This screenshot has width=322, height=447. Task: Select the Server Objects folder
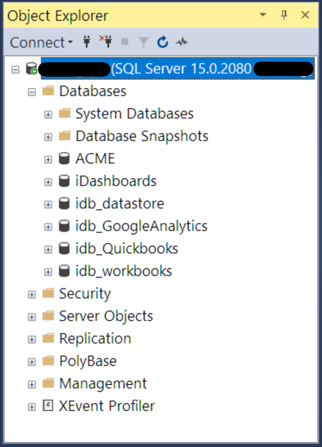click(106, 316)
